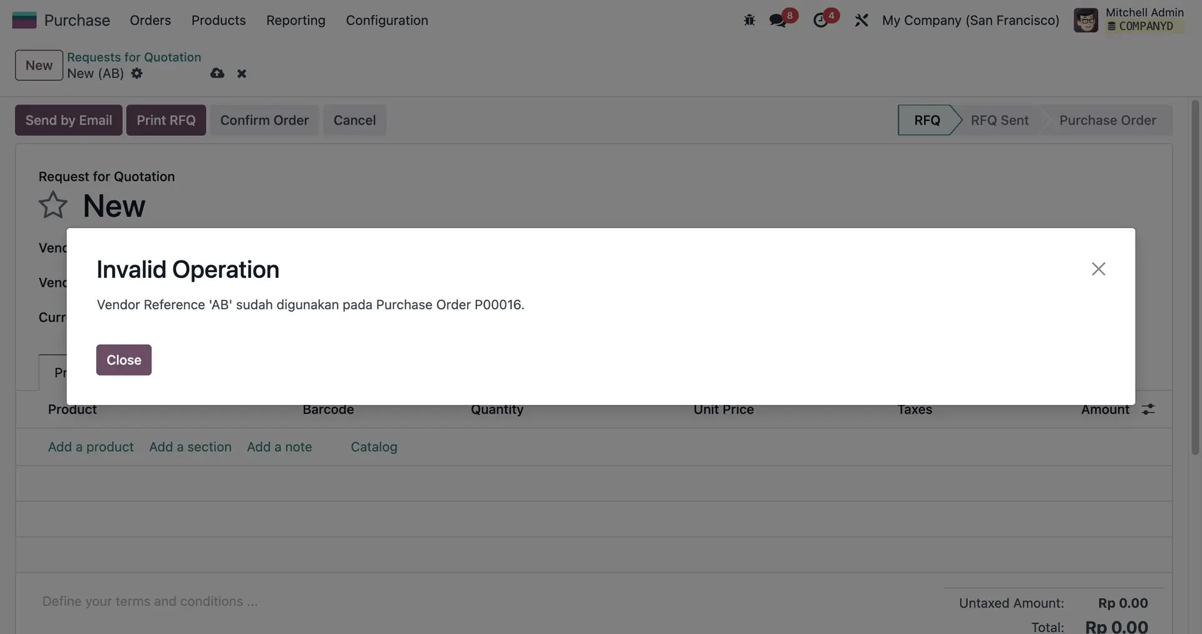This screenshot has width=1202, height=634.
Task: Open the Reporting menu
Action: click(x=295, y=20)
